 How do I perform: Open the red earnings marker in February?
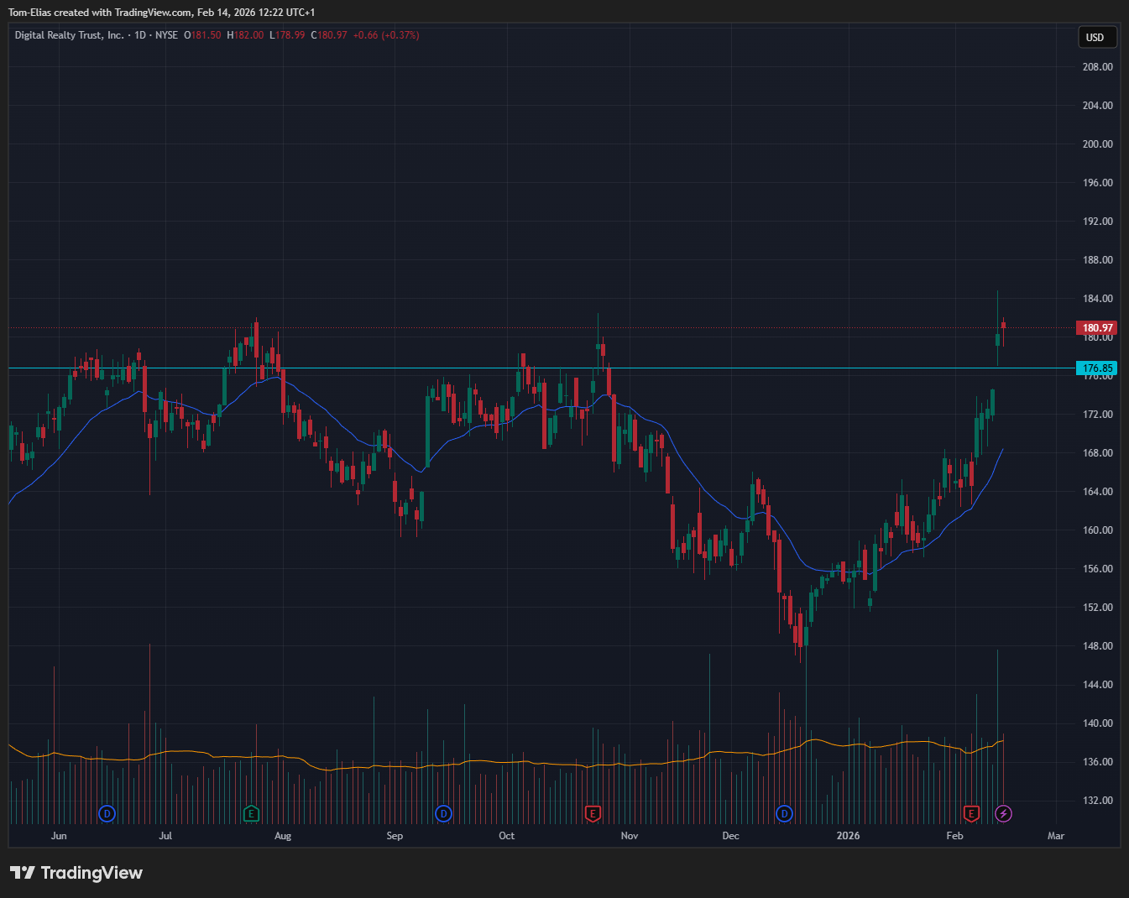971,813
